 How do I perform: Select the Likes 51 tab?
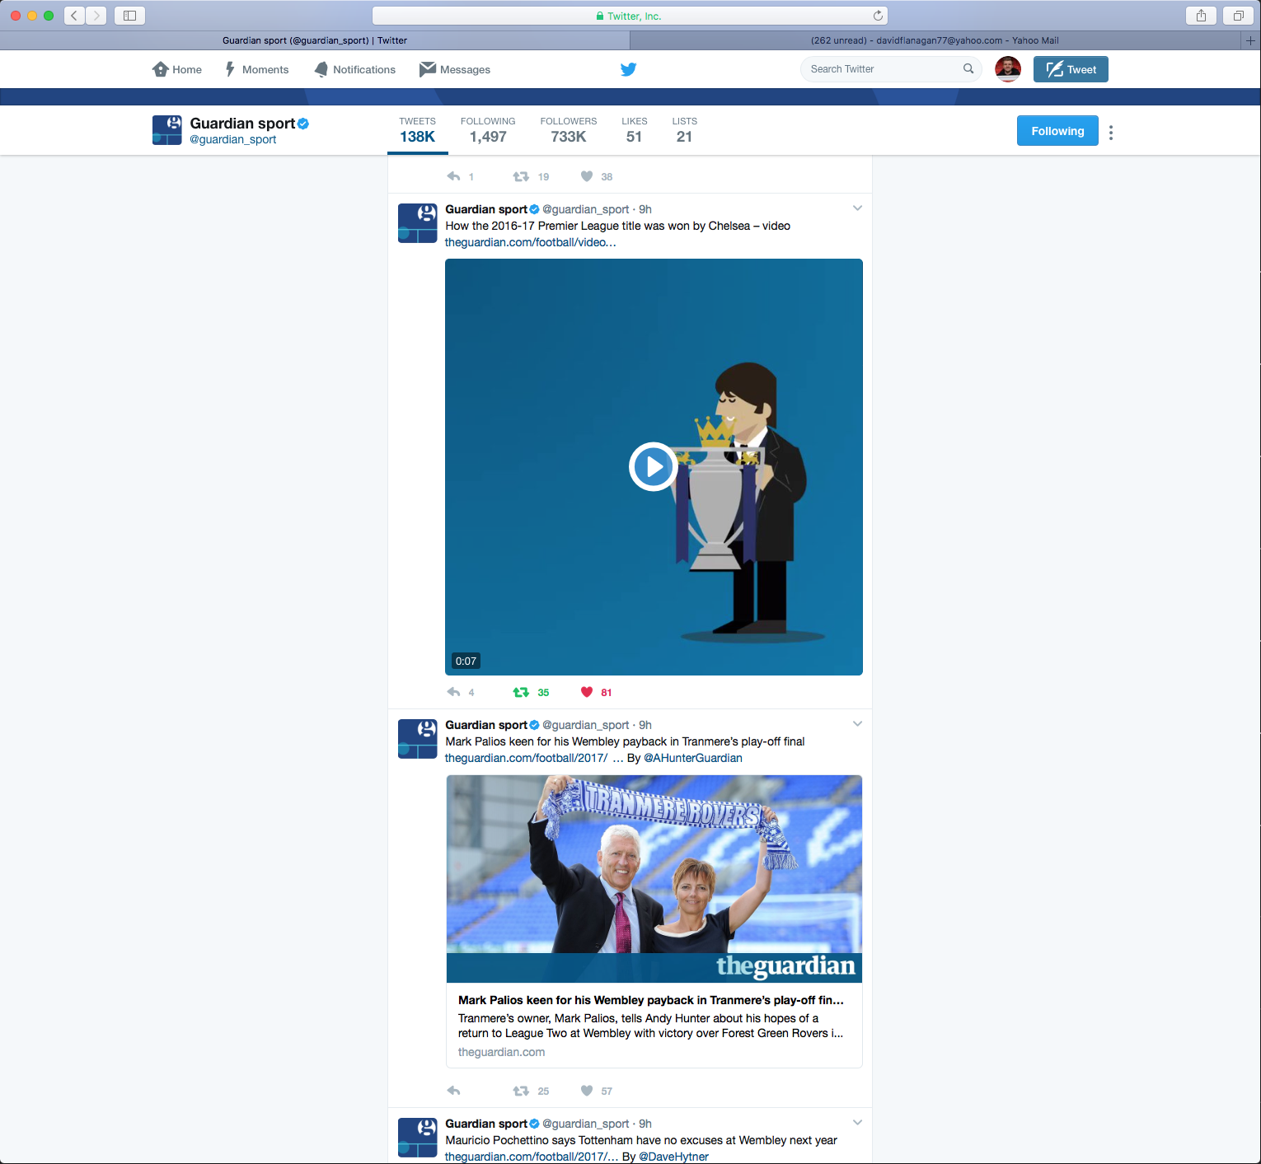[x=635, y=130]
